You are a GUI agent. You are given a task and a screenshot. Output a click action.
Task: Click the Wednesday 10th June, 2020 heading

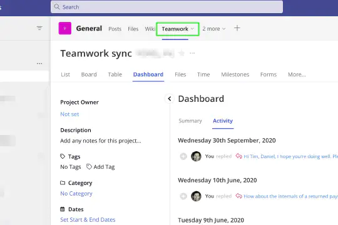[x=217, y=180]
